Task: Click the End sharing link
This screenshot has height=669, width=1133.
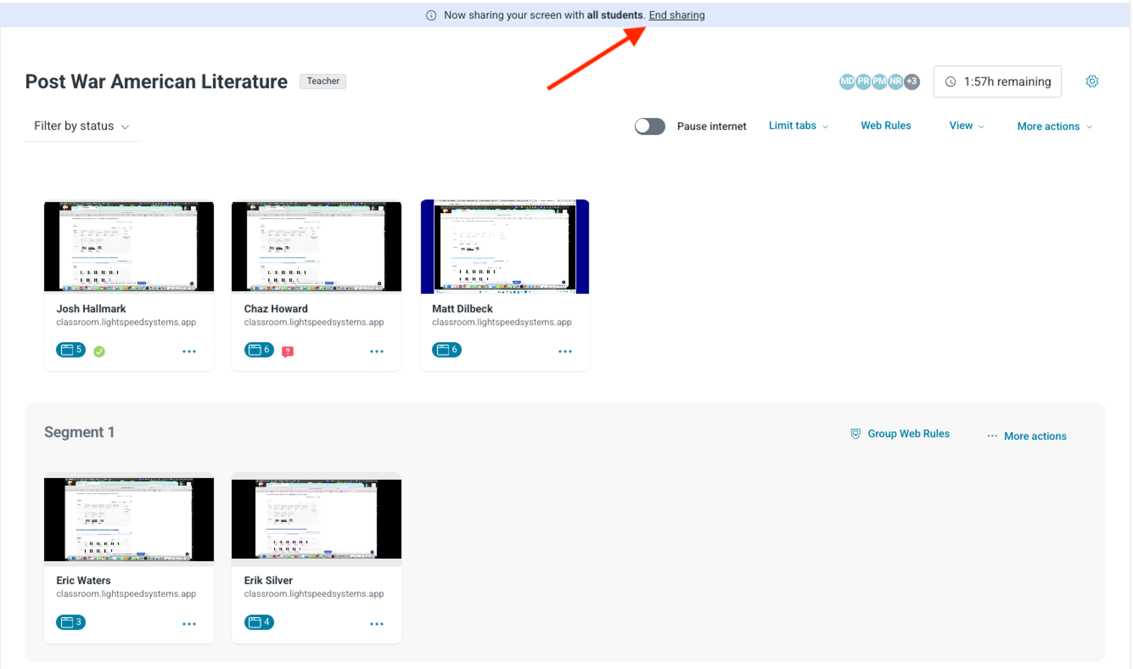Action: pos(676,15)
